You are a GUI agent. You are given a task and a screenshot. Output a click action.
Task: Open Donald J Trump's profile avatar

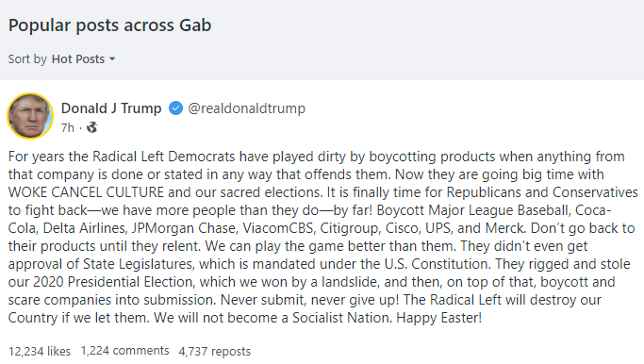[x=30, y=116]
